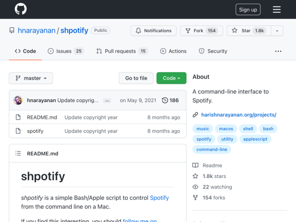The width and height of the screenshot is (296, 222).
Task: Click the fork count badge 154
Action: click(x=212, y=31)
